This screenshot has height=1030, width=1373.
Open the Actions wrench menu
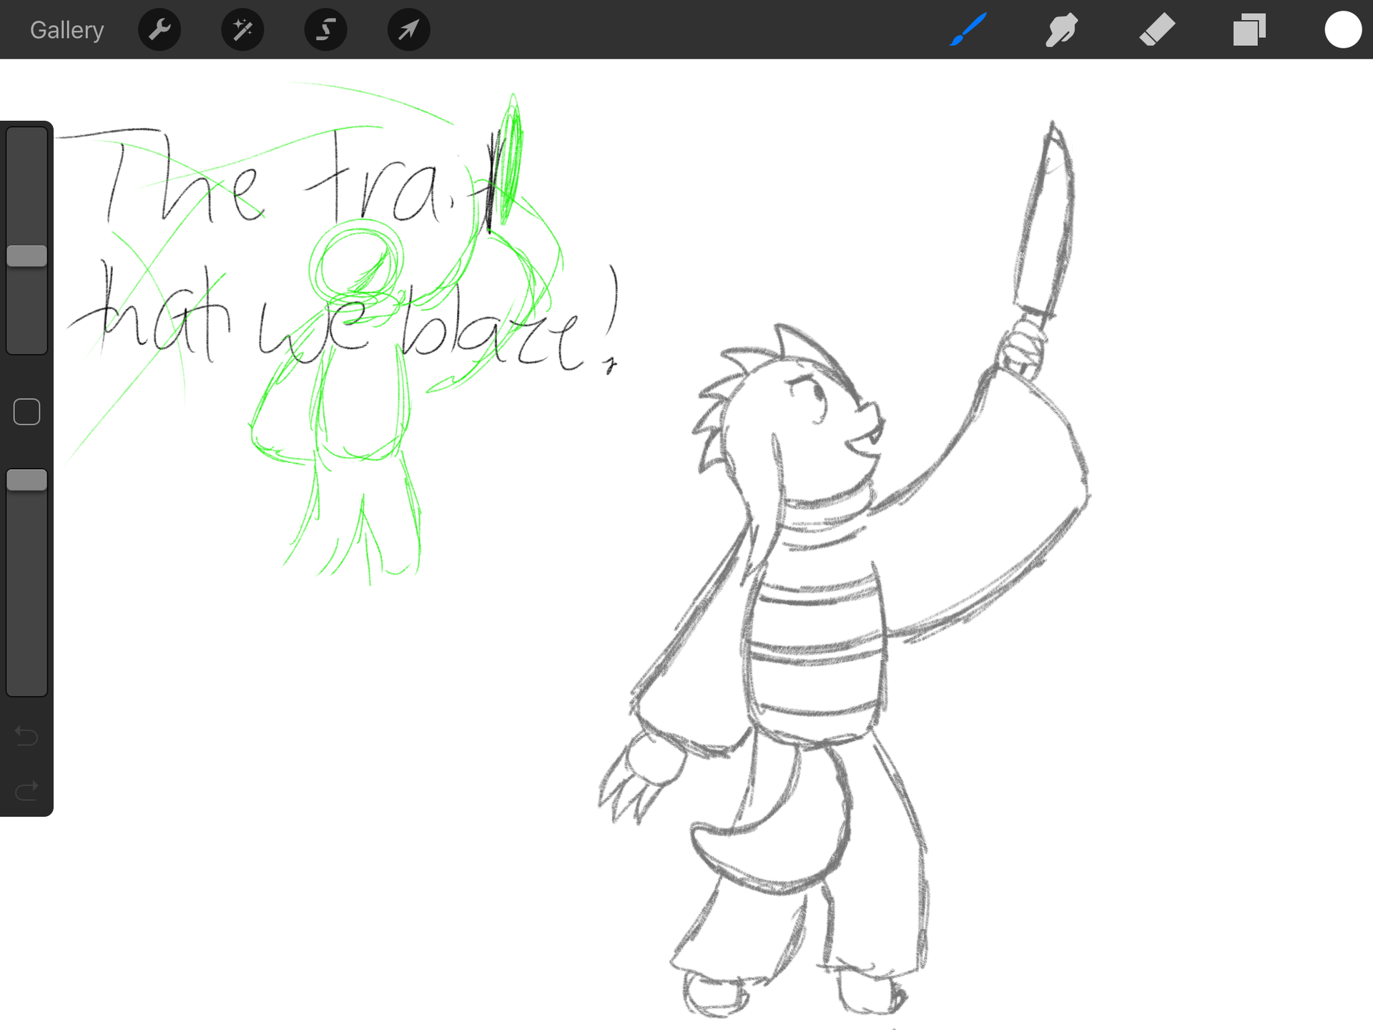159,29
